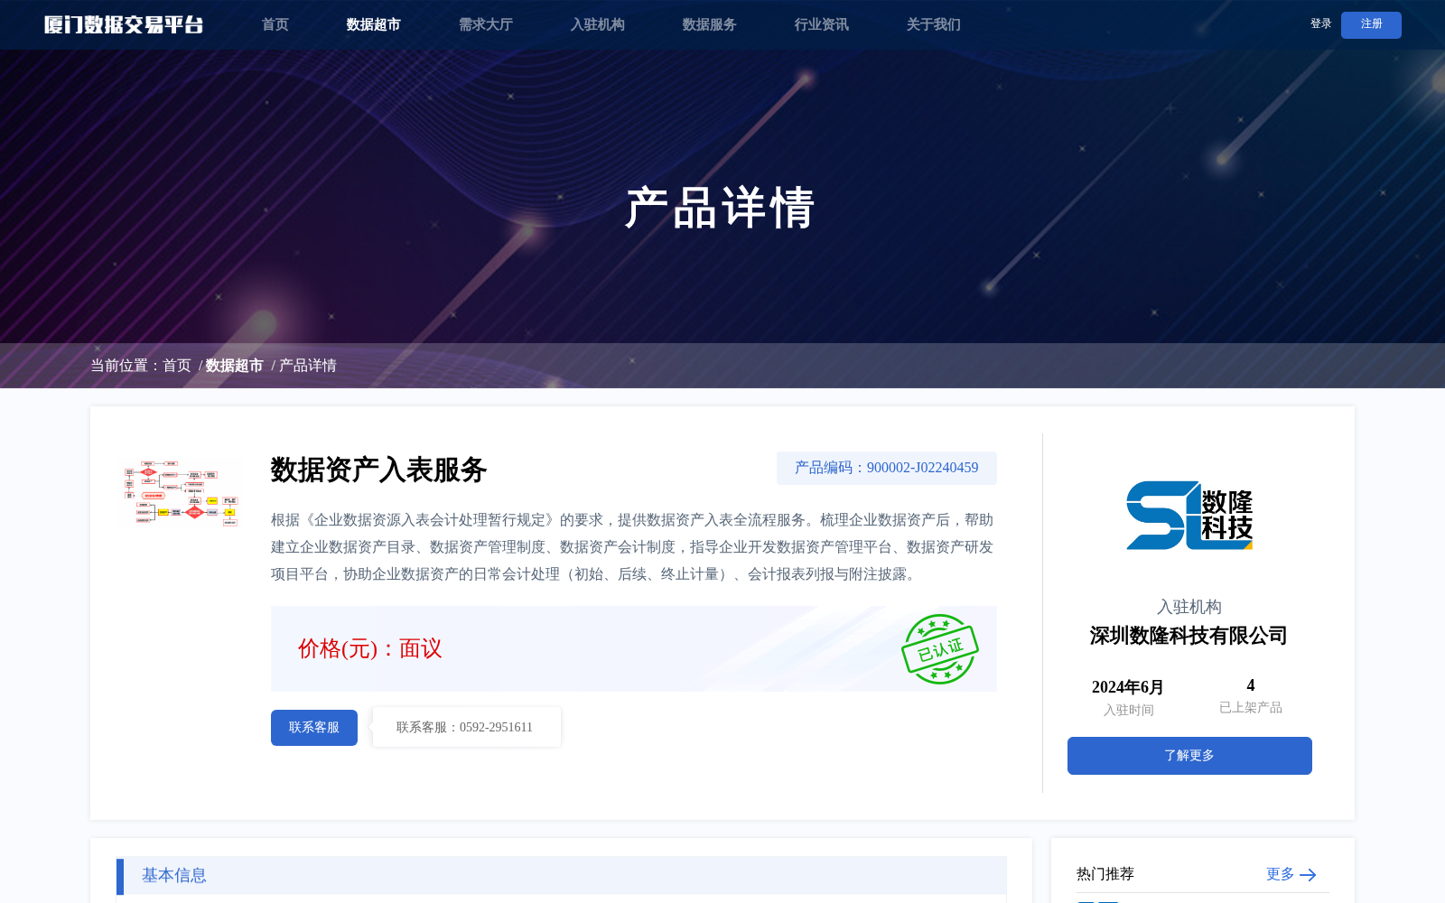1445x903 pixels.
Task: Click the 登录 link
Action: coord(1320,24)
